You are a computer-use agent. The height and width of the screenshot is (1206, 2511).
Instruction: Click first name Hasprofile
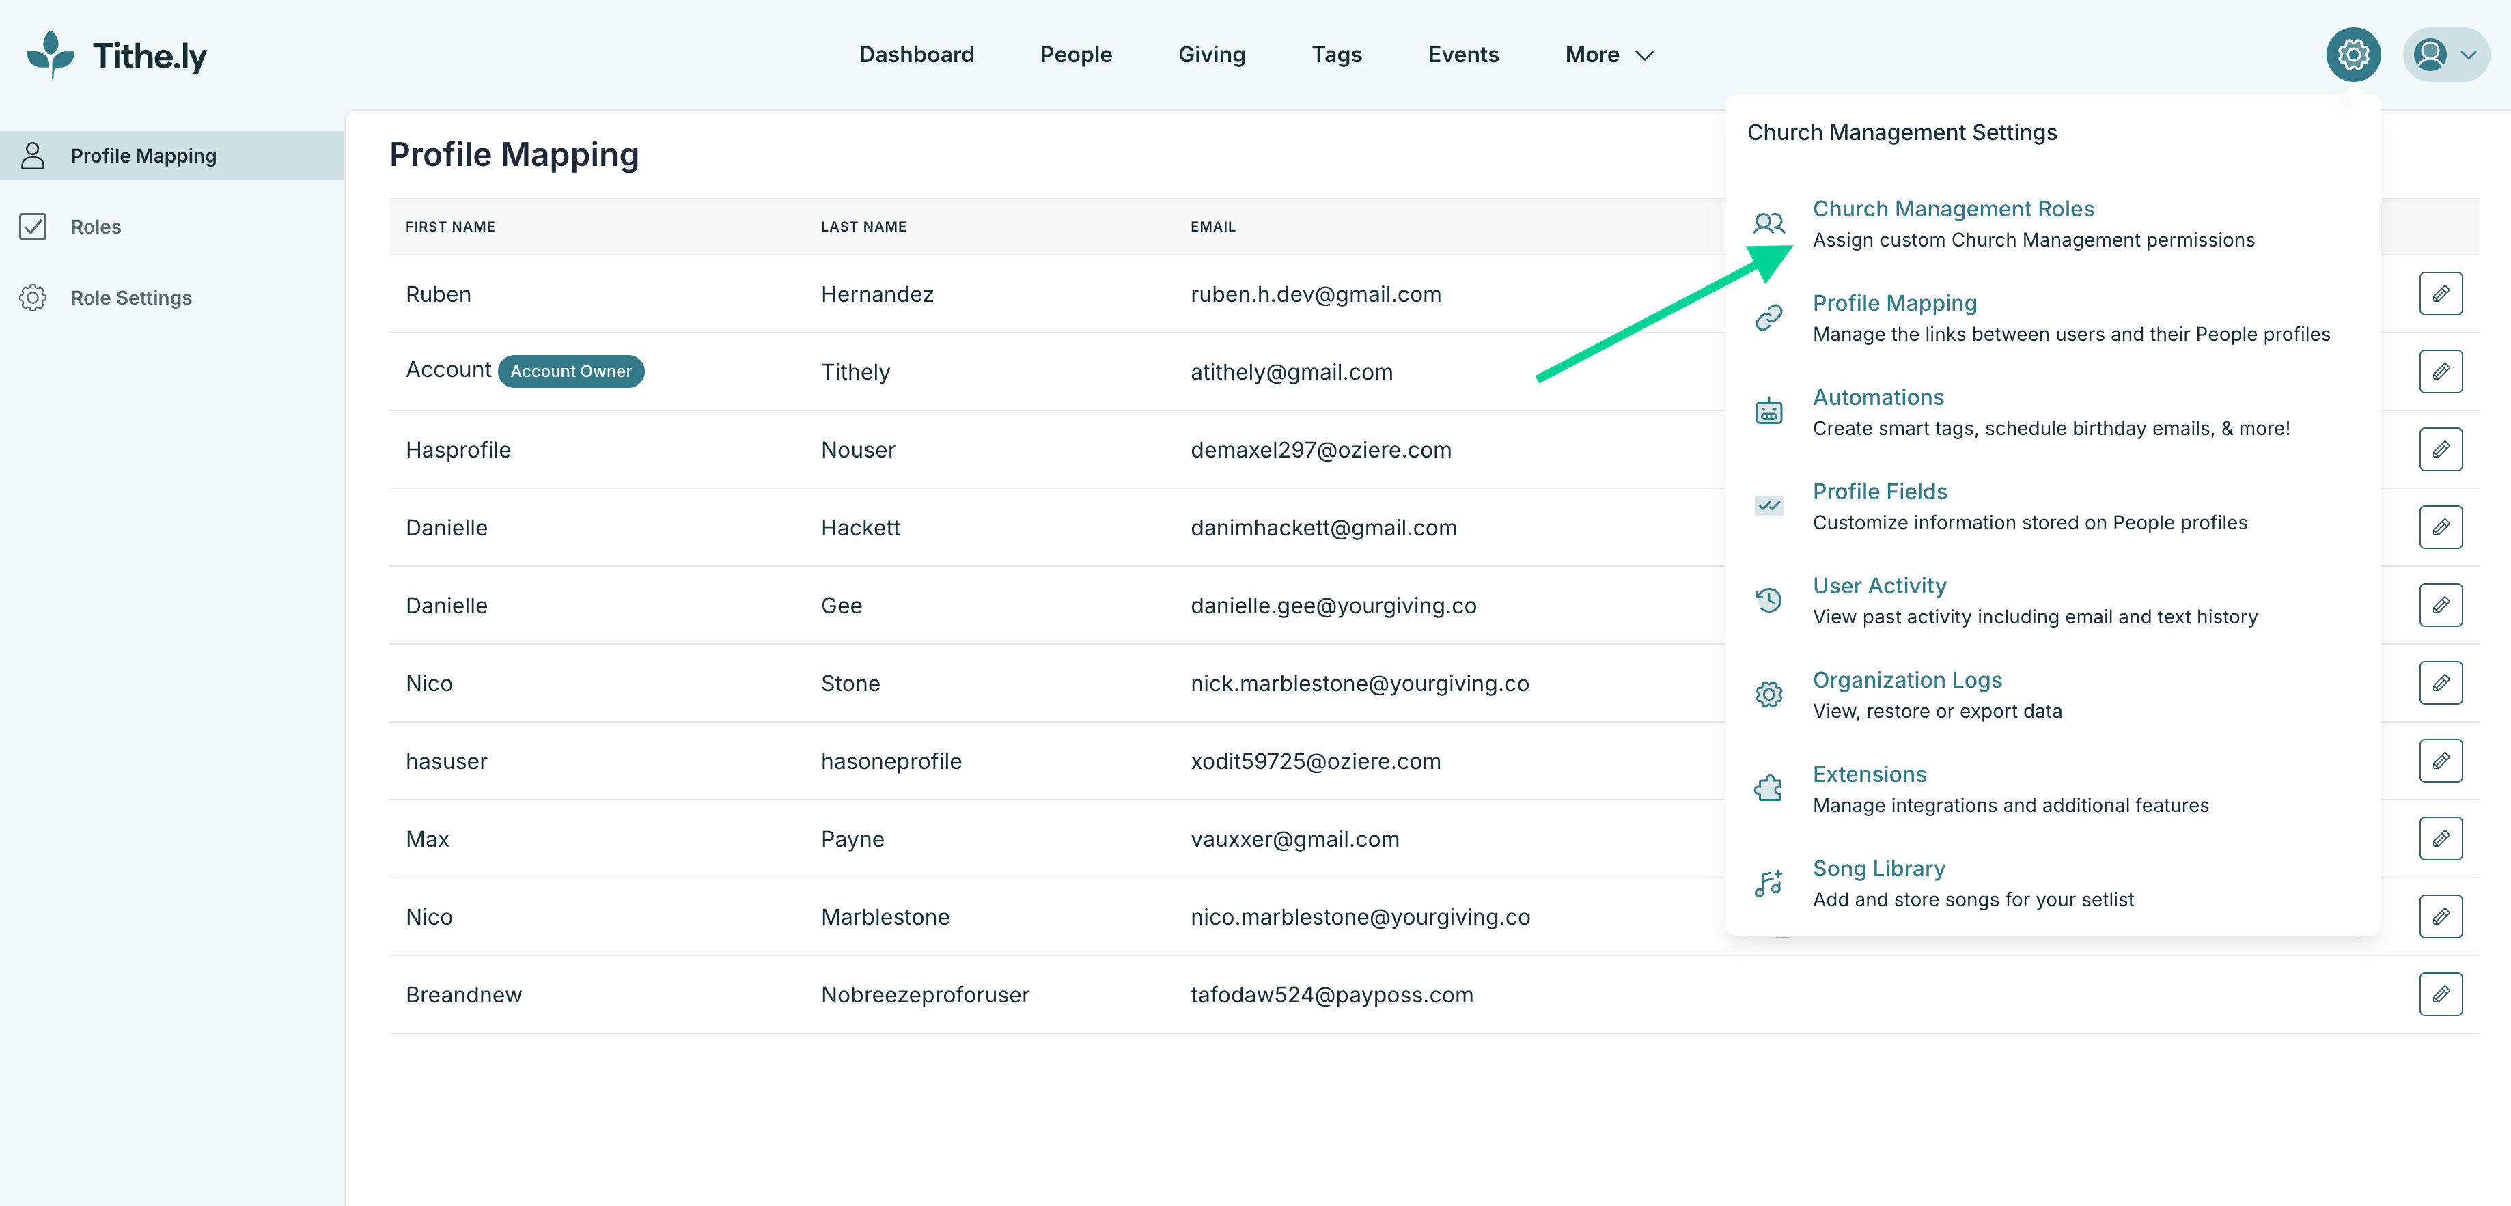click(458, 450)
